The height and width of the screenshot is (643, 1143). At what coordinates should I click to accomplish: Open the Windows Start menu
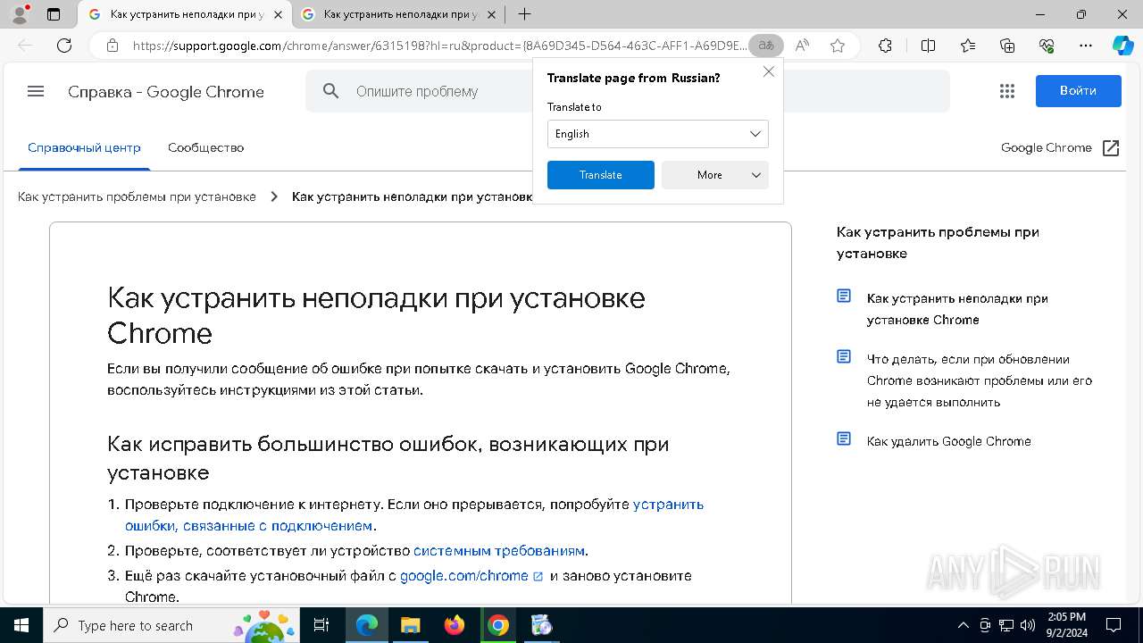pyautogui.click(x=21, y=625)
